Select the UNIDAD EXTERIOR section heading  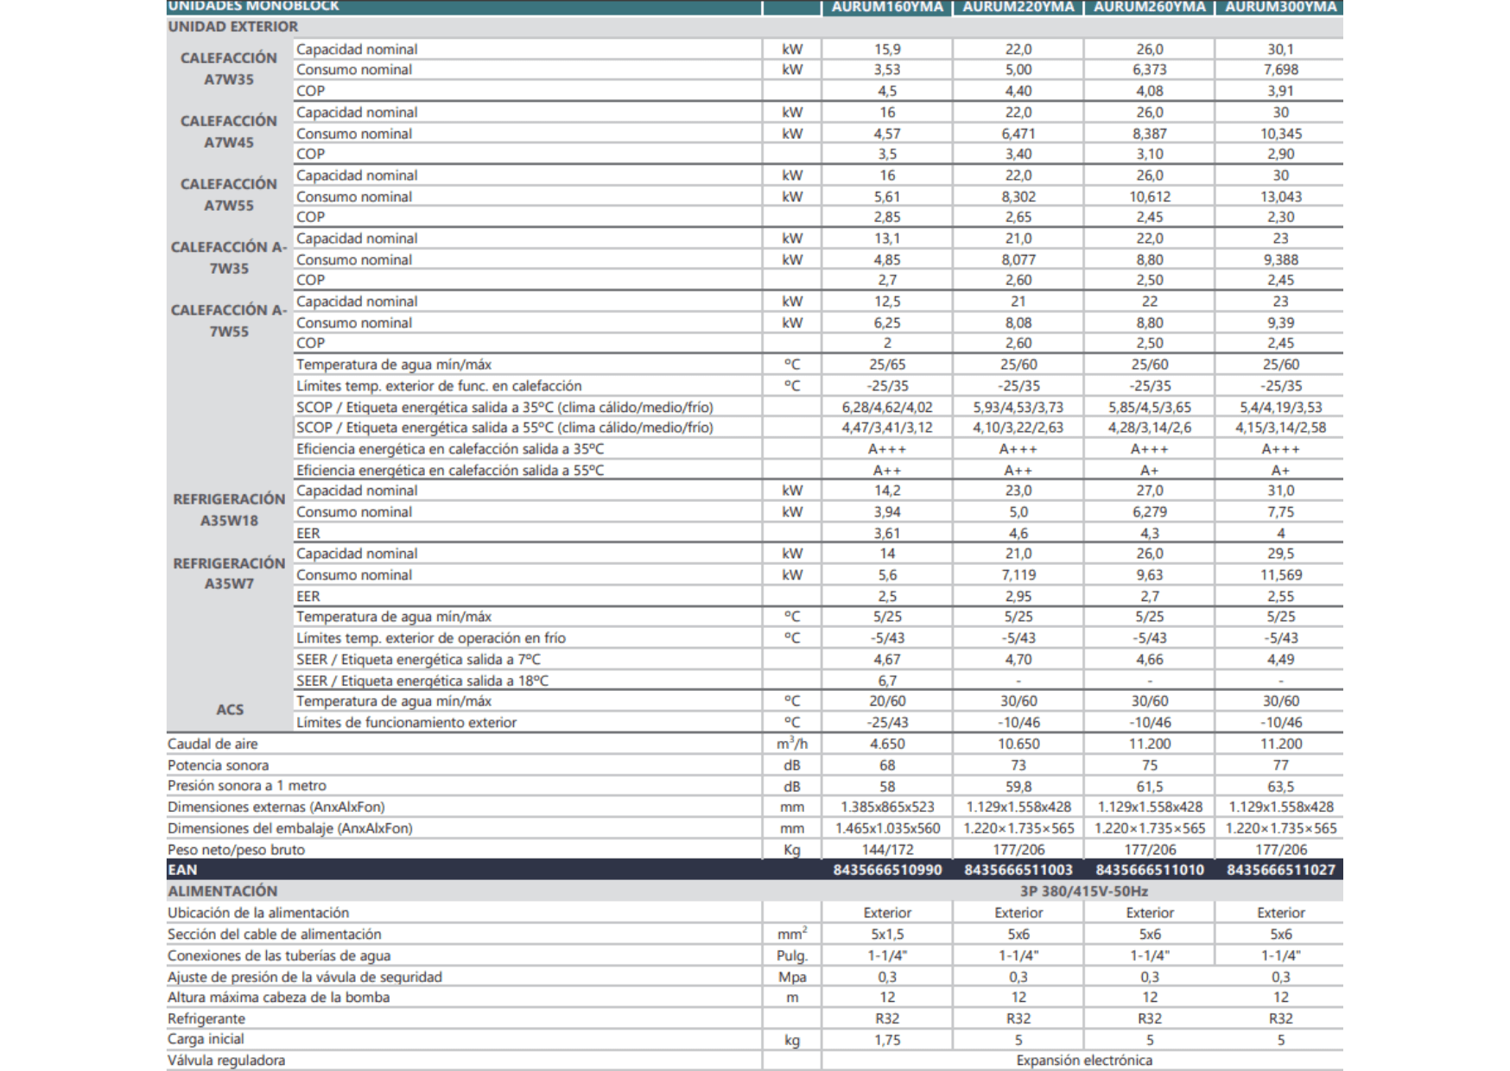[x=233, y=27]
